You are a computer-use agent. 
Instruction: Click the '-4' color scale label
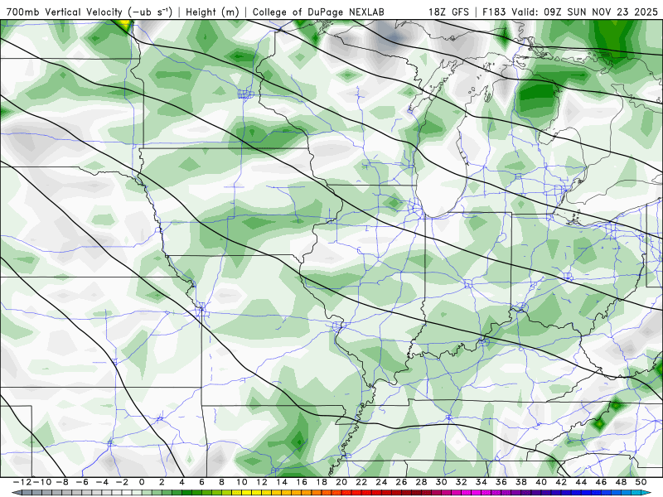[102, 482]
